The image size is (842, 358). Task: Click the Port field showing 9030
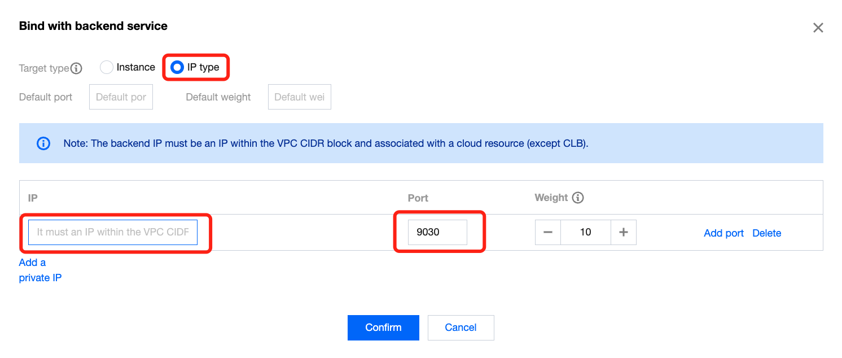click(437, 232)
